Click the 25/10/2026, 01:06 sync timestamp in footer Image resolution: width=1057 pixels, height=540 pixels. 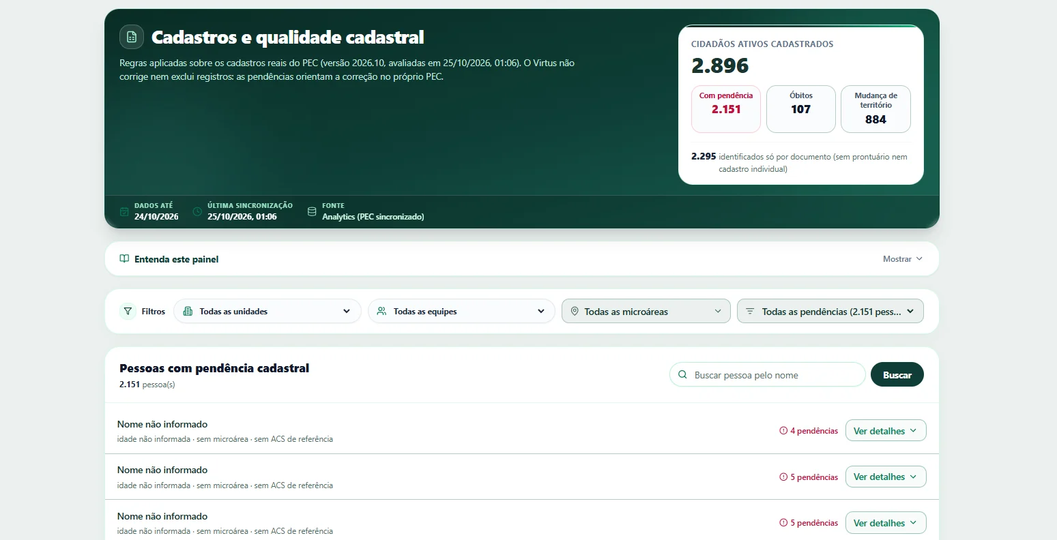242,217
